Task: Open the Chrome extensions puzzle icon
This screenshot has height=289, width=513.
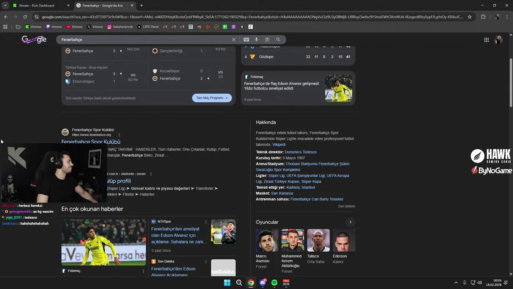Action: pos(483,17)
